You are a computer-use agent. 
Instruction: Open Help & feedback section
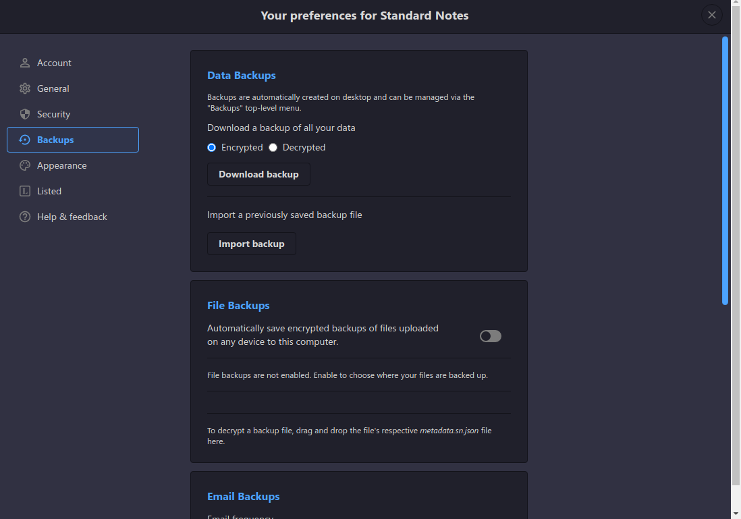point(73,217)
